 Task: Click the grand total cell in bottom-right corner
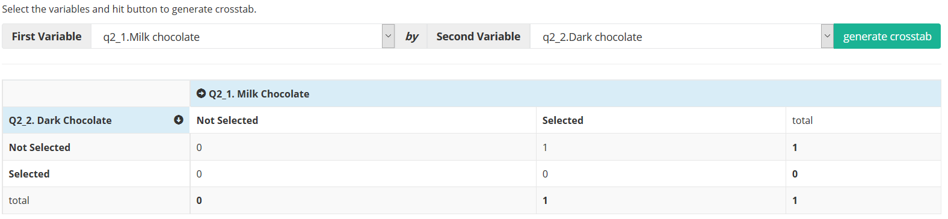coord(863,200)
